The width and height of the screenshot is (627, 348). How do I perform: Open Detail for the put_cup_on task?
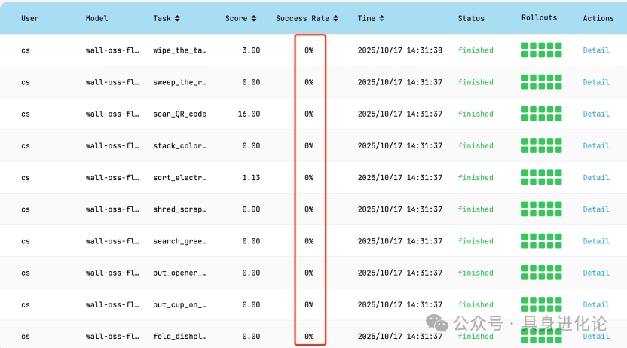[x=595, y=305]
